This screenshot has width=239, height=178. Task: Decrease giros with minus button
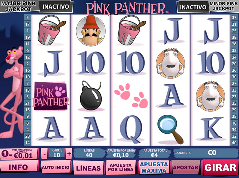(45, 154)
